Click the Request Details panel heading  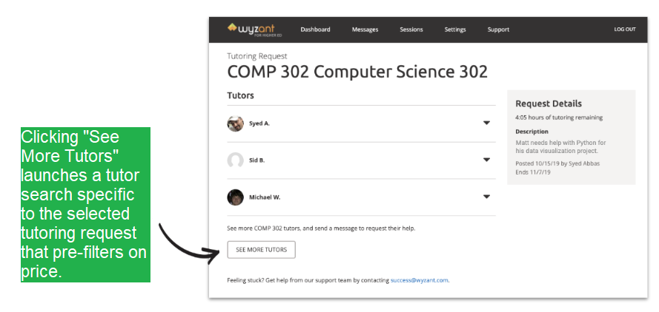(x=549, y=104)
